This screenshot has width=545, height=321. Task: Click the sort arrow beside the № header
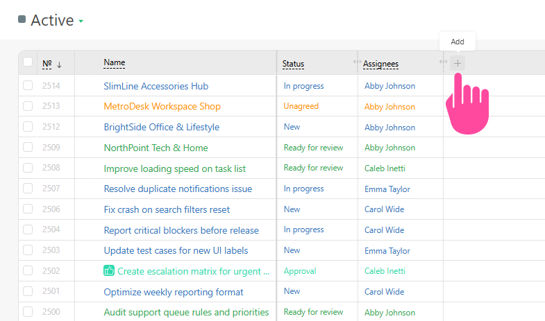click(x=60, y=64)
